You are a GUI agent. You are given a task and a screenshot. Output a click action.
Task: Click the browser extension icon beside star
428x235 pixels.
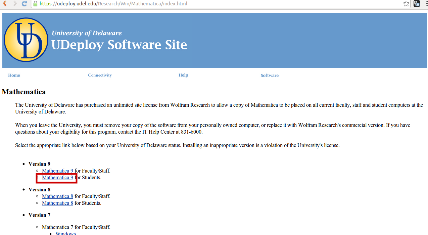[x=417, y=4]
